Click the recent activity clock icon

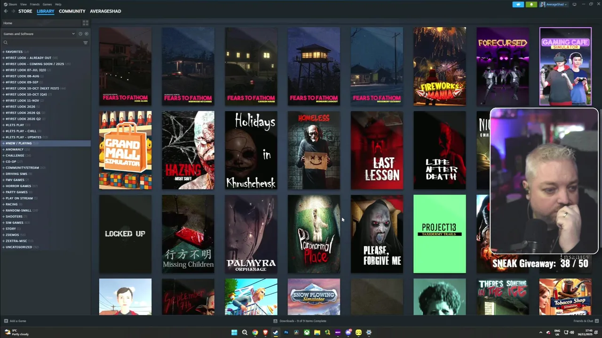click(x=80, y=34)
